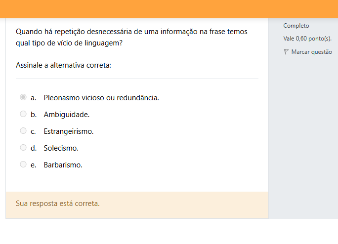
Task: Click the 'Marcar questão' link text
Action: (x=311, y=52)
